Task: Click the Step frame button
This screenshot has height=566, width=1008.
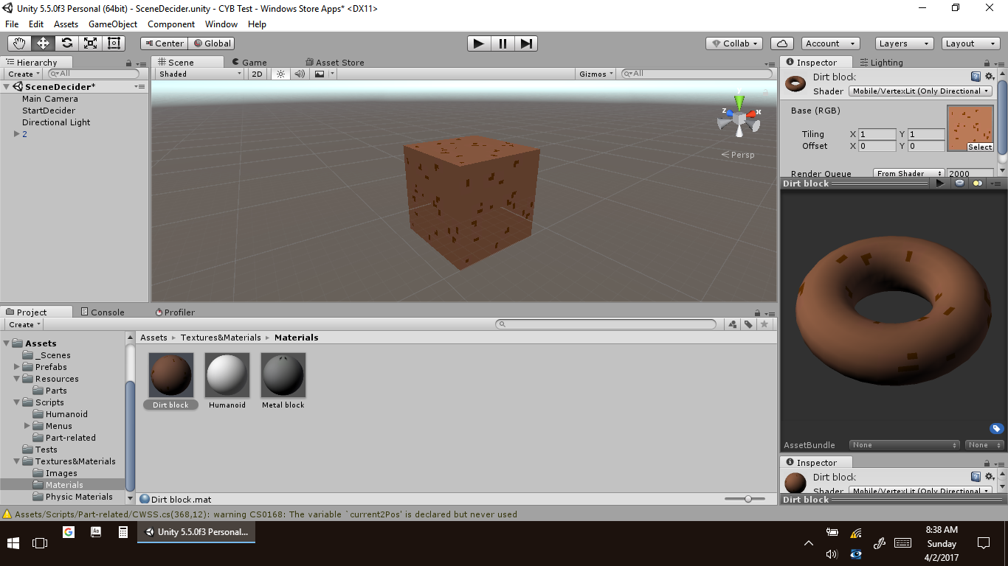Action: tap(526, 43)
